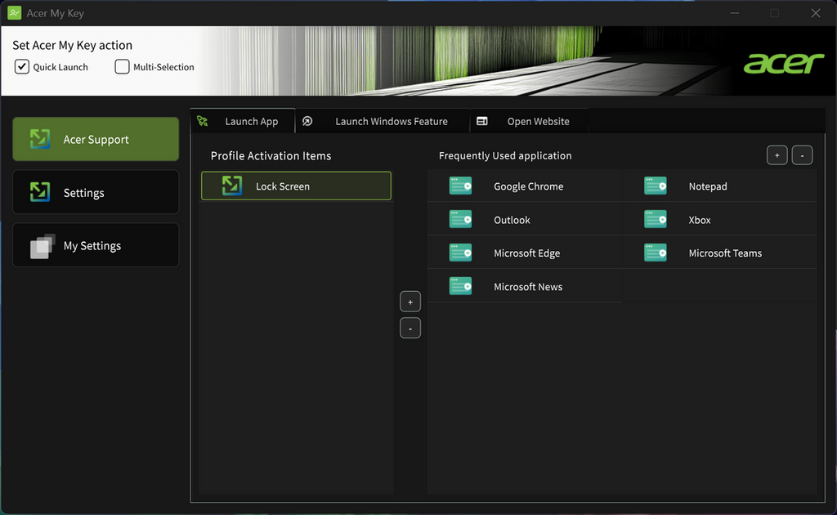Select Google Chrome in application list
The image size is (837, 515).
pyautogui.click(x=525, y=186)
